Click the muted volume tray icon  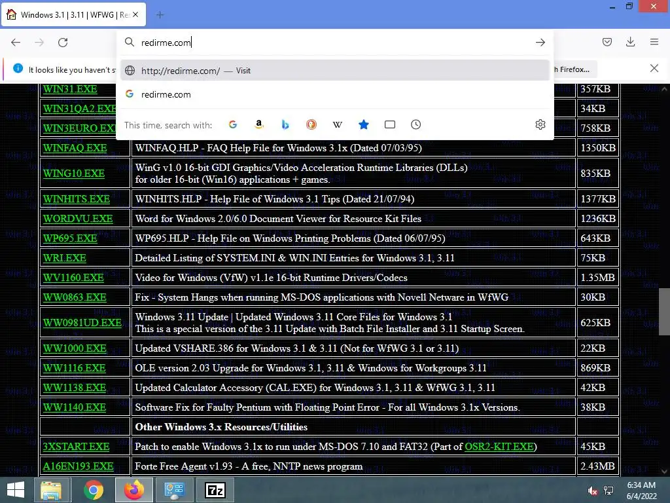pyautogui.click(x=592, y=491)
